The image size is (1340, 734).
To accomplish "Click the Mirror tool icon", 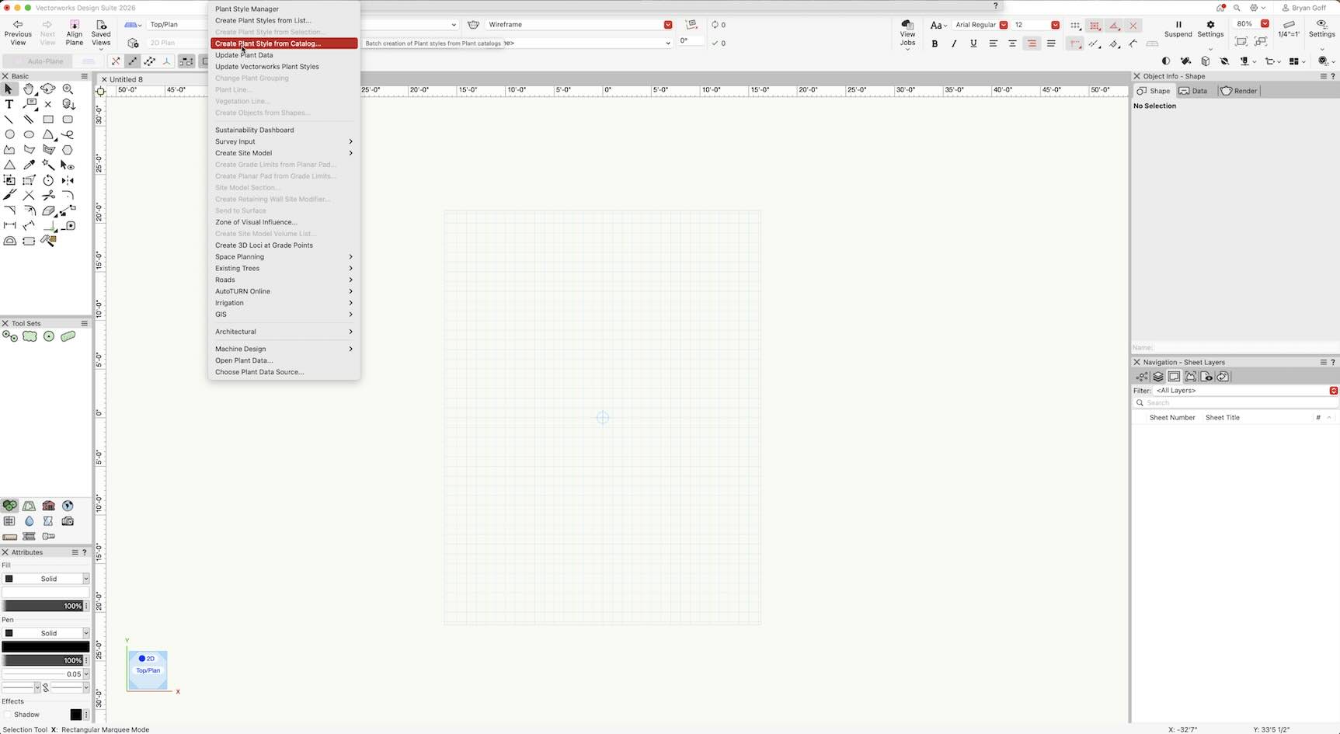I will [68, 180].
